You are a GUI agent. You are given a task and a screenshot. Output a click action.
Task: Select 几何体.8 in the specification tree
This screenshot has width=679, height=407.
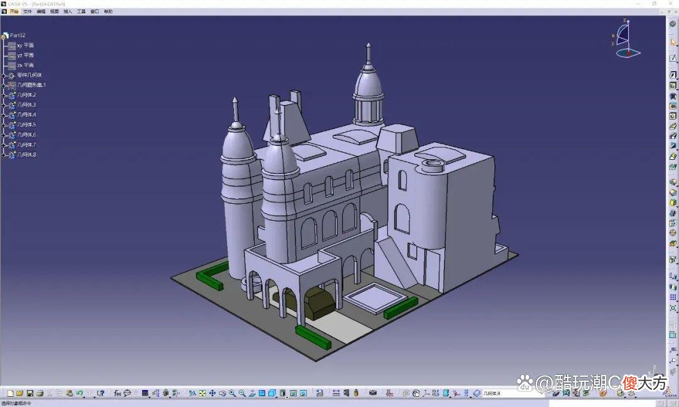coord(26,155)
